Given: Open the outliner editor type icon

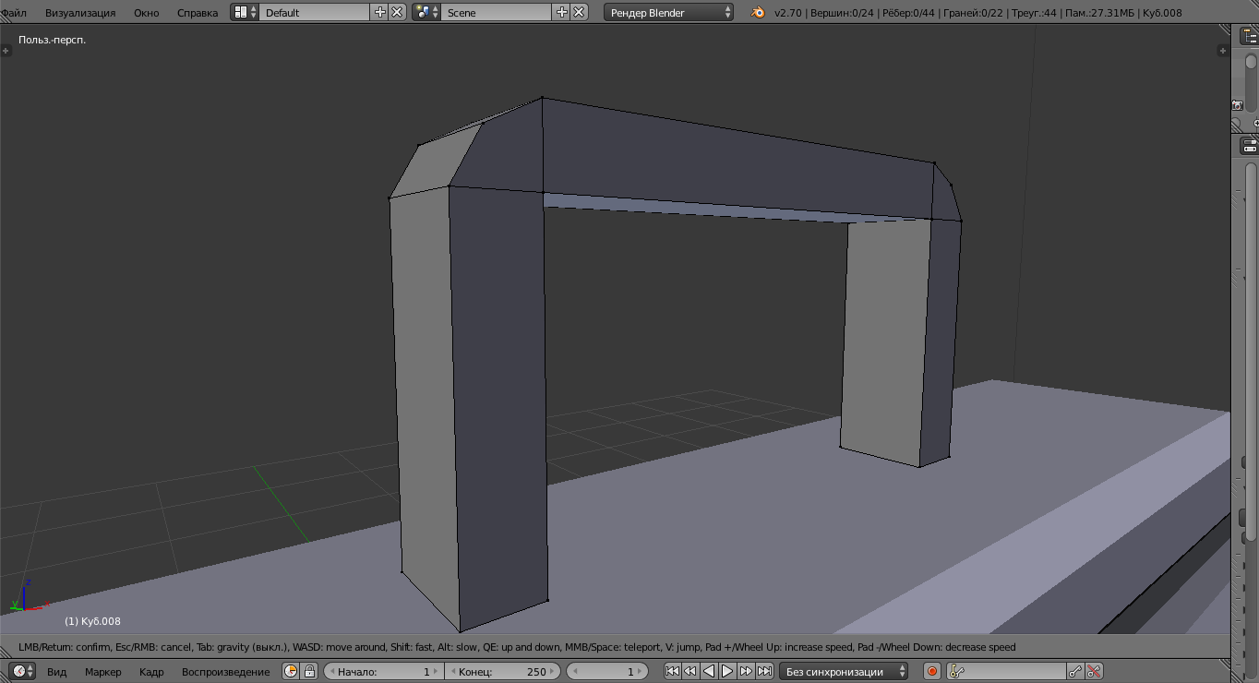Looking at the screenshot, I should coord(1249,35).
